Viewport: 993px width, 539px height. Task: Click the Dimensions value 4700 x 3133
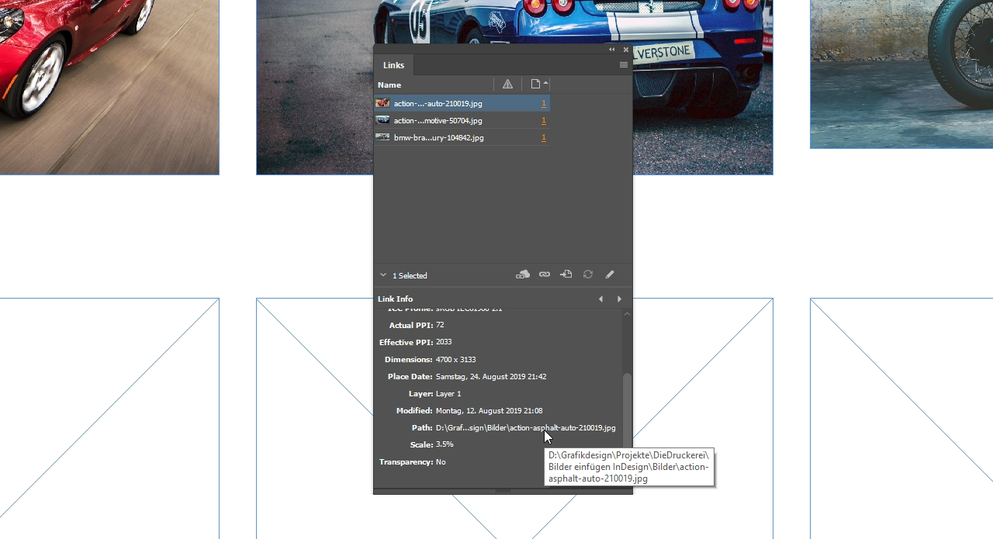click(455, 359)
